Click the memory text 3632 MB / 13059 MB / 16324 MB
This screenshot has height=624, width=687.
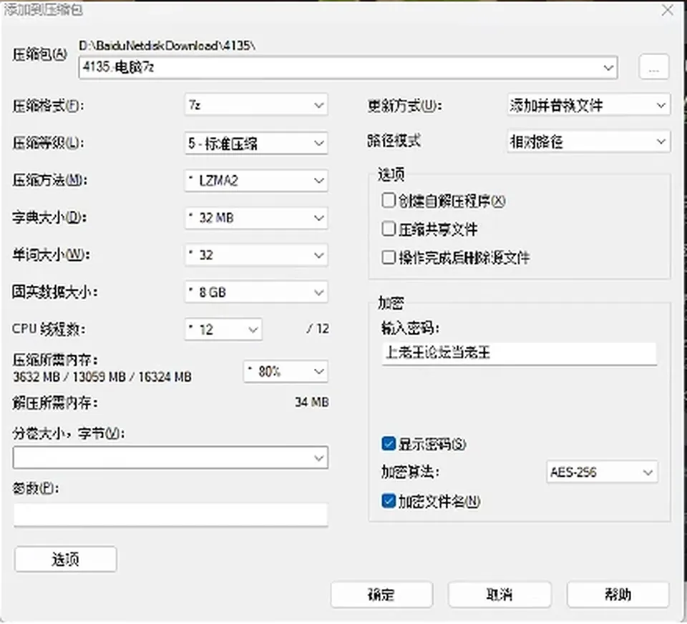coord(102,377)
